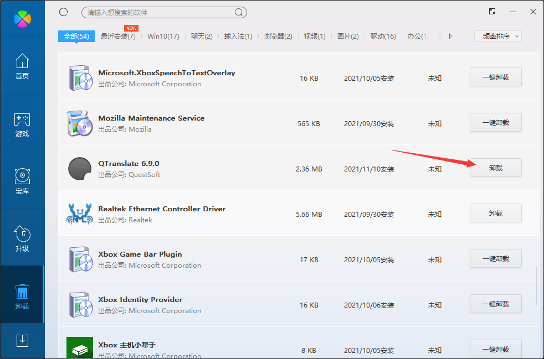544x359 pixels.
Task: Switch to the 最近安装(7) tab
Action: (118, 37)
